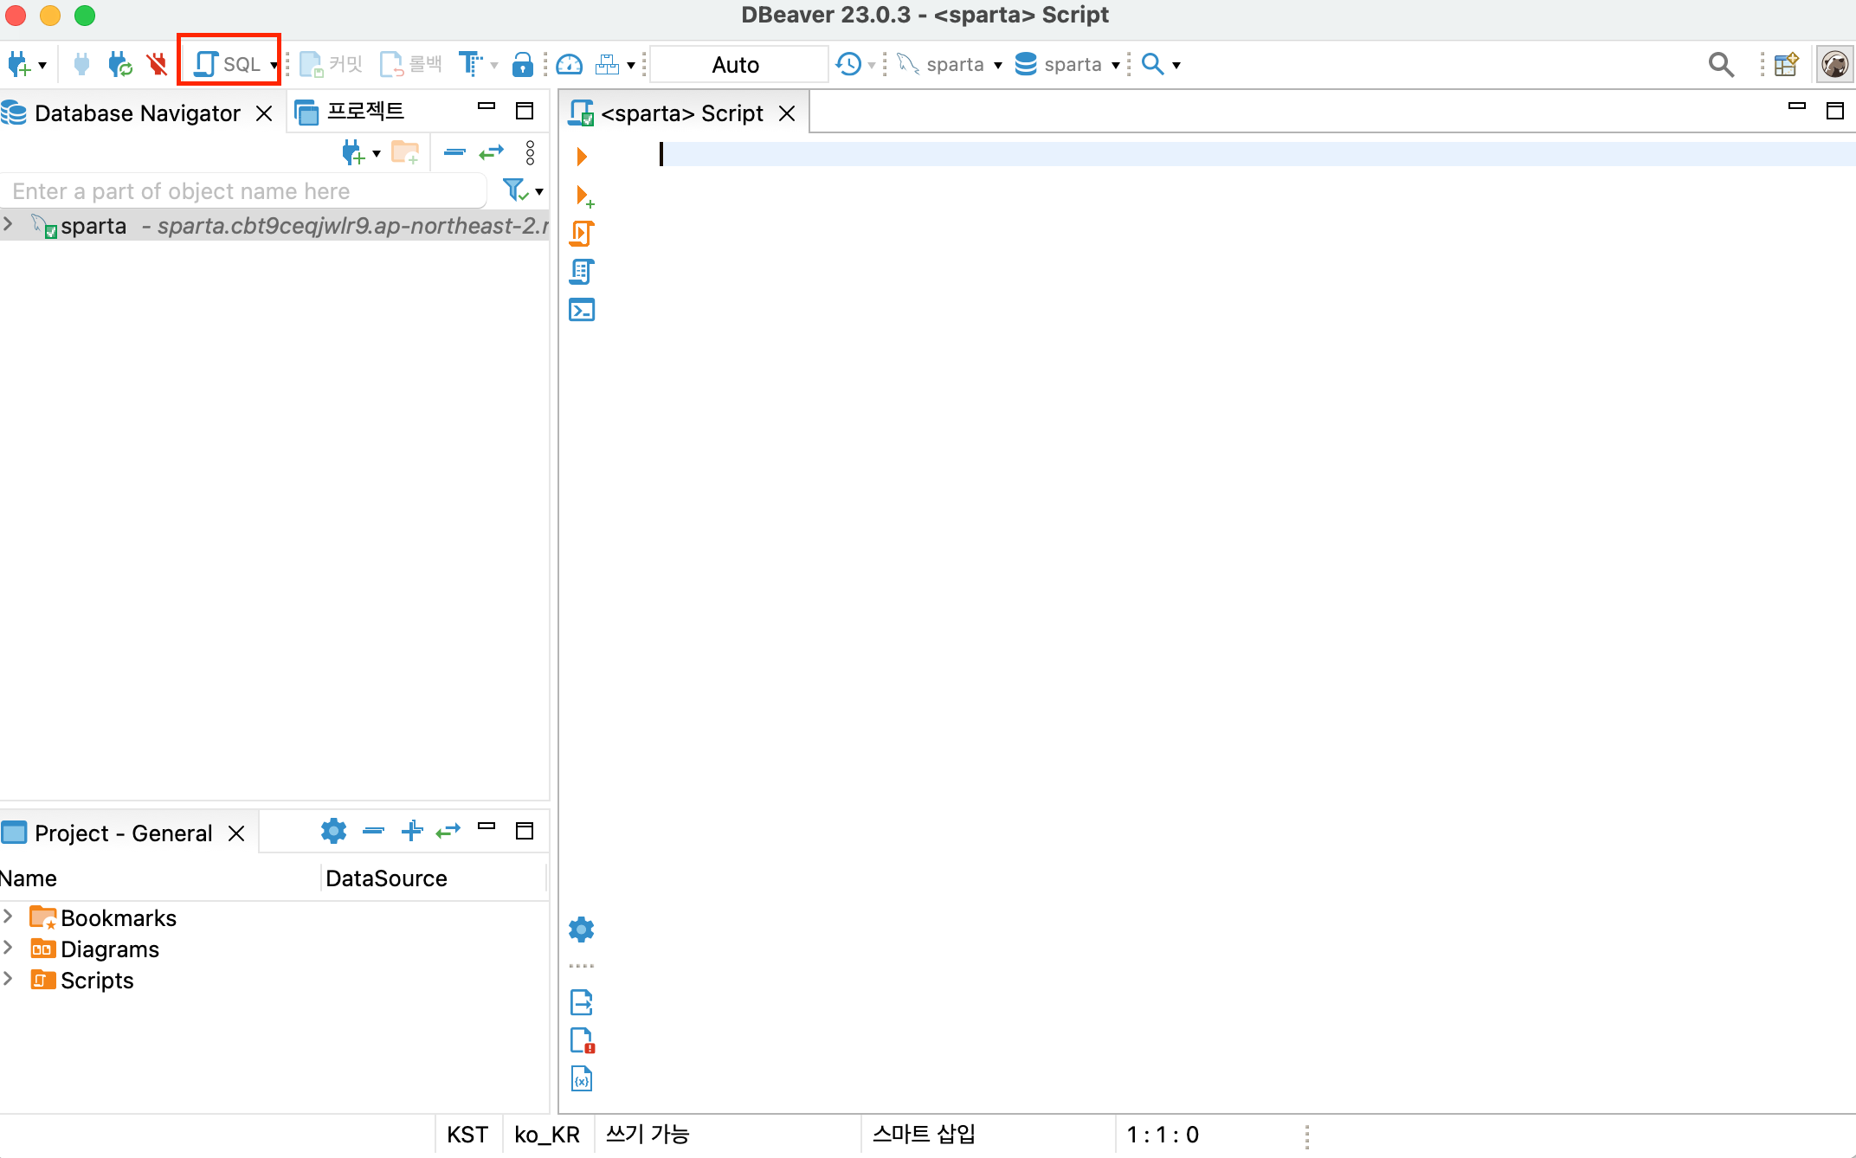The width and height of the screenshot is (1856, 1158).
Task: Open editor settings gear icon
Action: (x=582, y=930)
